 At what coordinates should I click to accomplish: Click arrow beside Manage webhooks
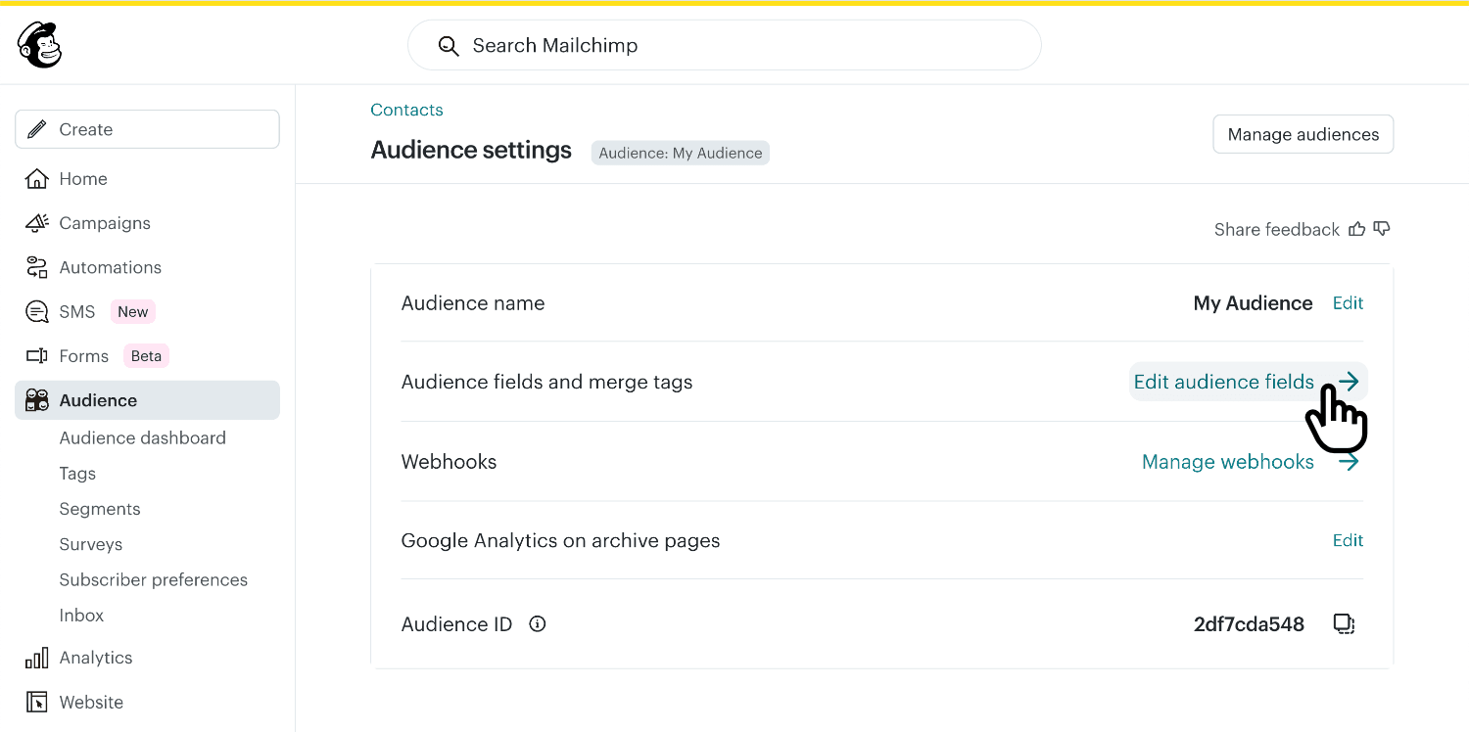[1350, 462]
